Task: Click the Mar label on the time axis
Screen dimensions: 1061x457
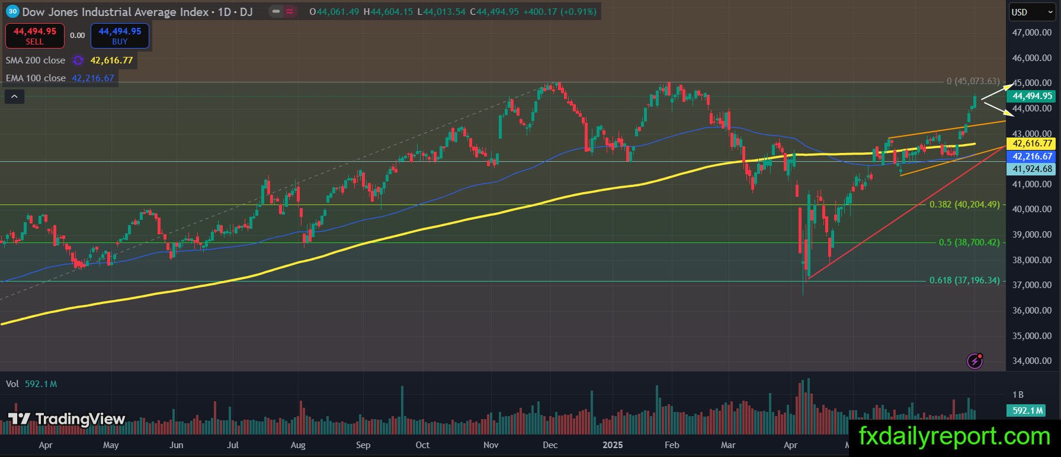Action: [x=728, y=445]
